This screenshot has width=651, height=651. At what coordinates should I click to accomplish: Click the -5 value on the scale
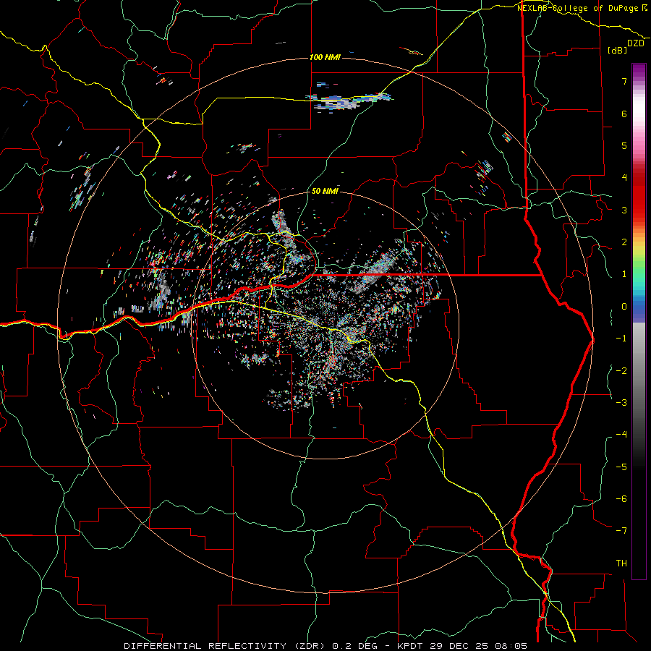click(x=621, y=467)
